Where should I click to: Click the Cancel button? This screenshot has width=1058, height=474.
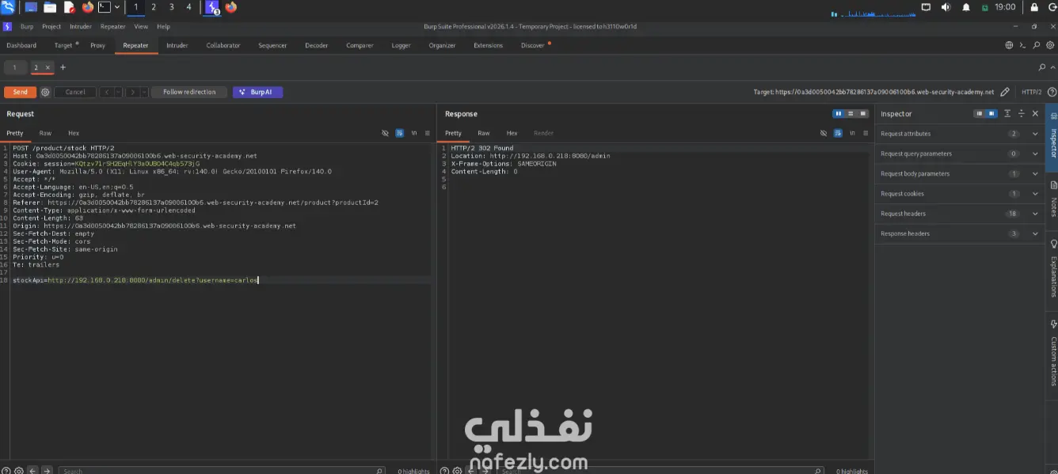(75, 92)
